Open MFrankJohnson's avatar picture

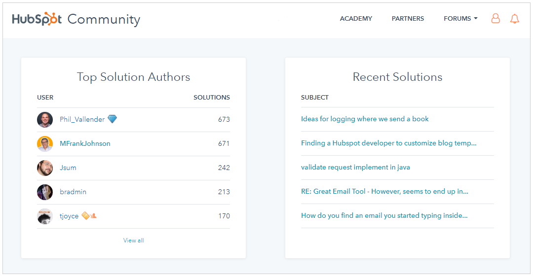click(45, 143)
